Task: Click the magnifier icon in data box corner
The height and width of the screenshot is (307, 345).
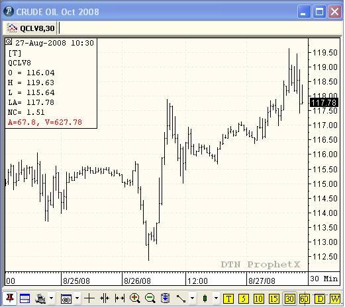Action: 9,42
